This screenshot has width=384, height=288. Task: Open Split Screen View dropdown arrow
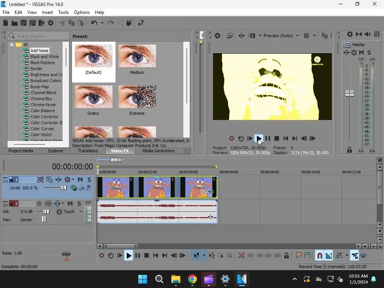coord(260,36)
